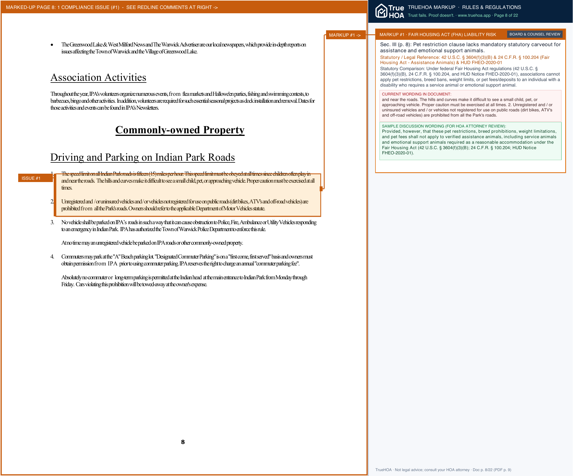Open the www.truehoa.app link
This screenshot has height=476, width=573.
coord(474,16)
